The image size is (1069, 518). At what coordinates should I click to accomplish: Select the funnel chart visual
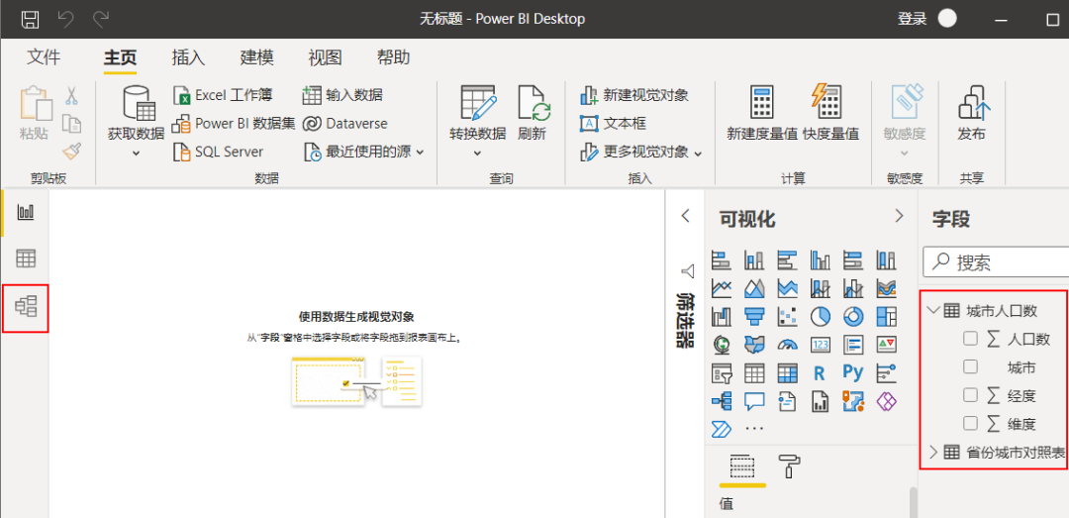(x=754, y=316)
